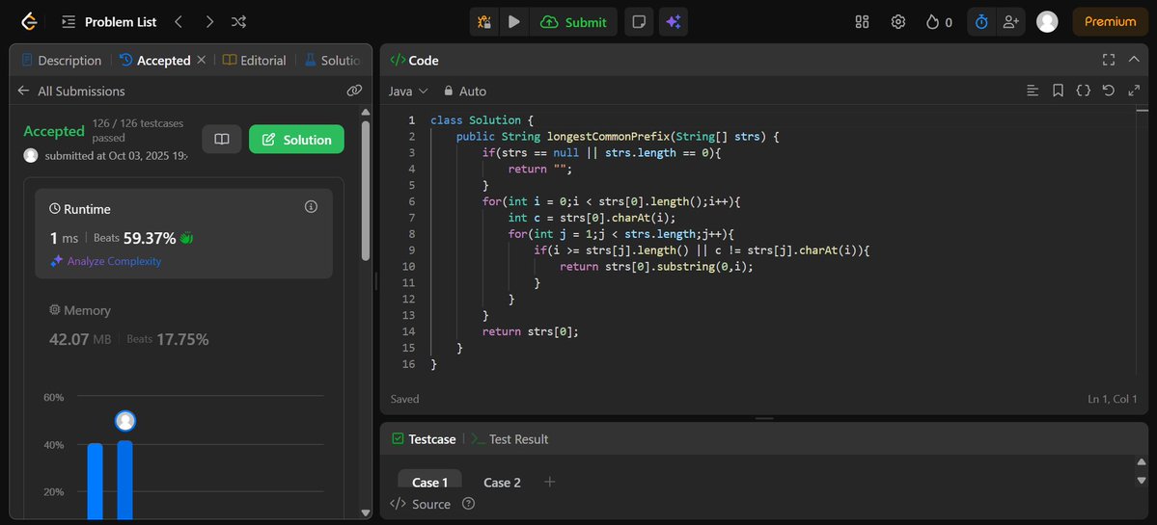Click the 59.37% beats value
Image resolution: width=1157 pixels, height=525 pixels.
tap(149, 238)
